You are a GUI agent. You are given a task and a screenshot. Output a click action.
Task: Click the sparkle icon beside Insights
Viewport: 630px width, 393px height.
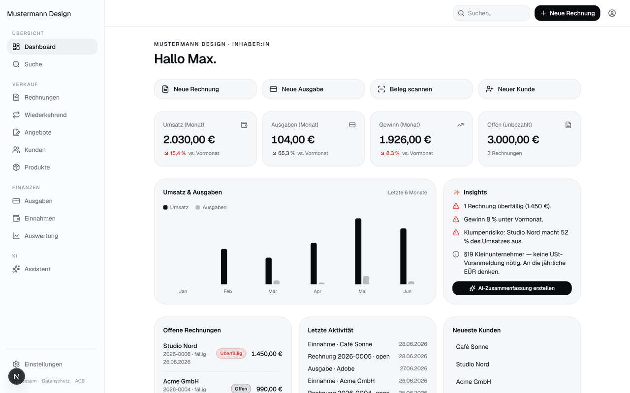click(x=457, y=192)
